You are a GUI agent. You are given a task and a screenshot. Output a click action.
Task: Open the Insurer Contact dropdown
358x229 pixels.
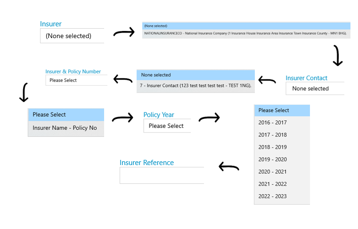click(315, 88)
